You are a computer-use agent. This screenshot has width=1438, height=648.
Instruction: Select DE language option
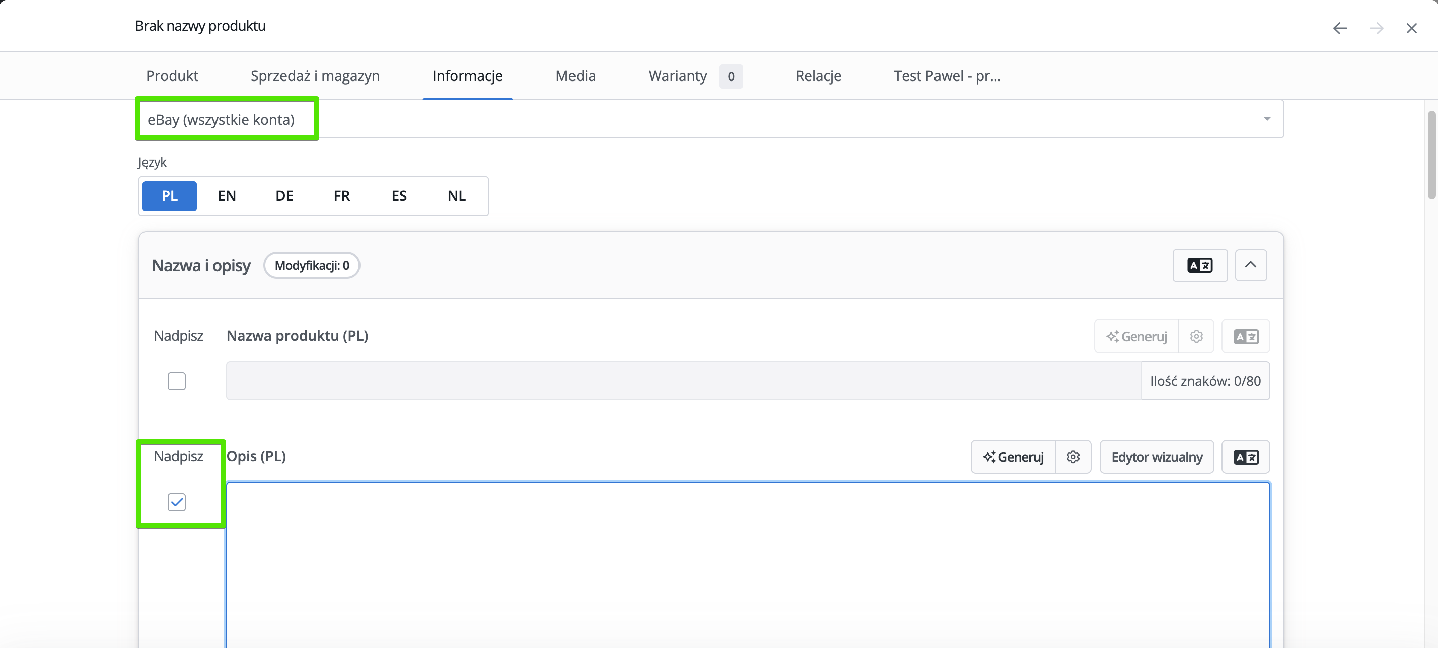(x=284, y=196)
